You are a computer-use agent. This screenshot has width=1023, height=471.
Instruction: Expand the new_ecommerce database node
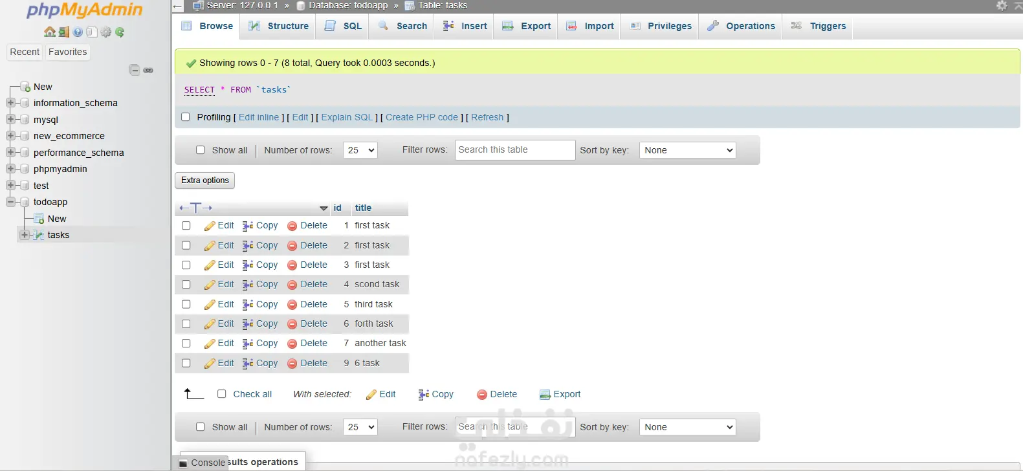point(10,136)
